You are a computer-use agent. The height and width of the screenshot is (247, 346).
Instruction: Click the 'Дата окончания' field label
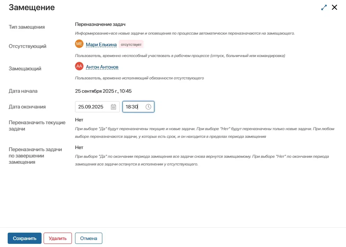(x=27, y=107)
